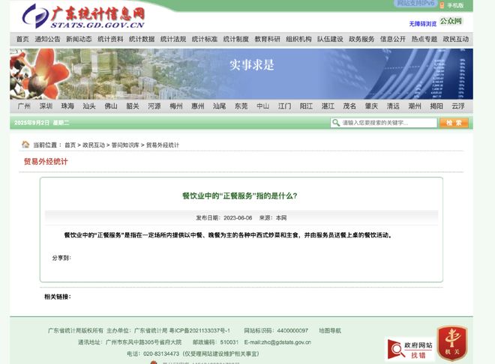Click the red 机关 emblem icon
Image resolution: width=495 pixels, height=364 pixels.
click(x=452, y=344)
